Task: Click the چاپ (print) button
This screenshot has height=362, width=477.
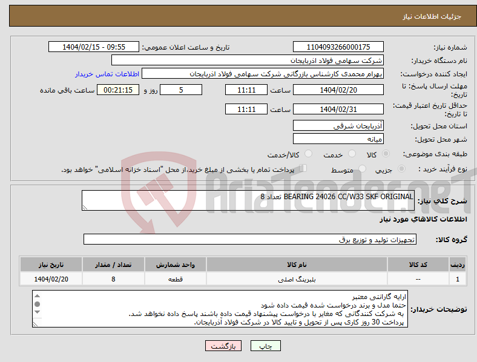Action: click(x=265, y=346)
